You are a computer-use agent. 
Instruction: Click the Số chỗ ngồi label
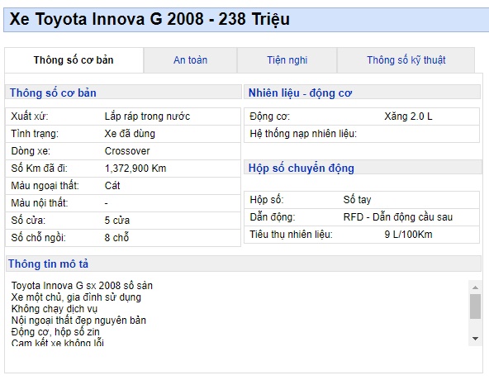point(38,238)
